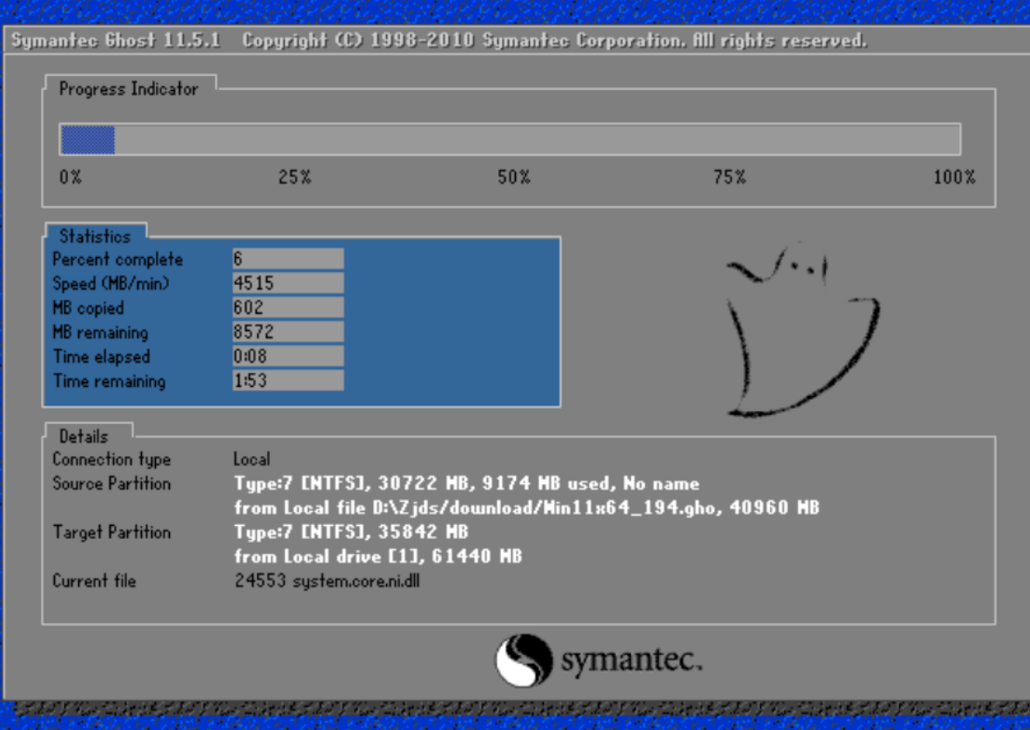Click the MB copied value 602
Viewport: 1030px width, 730px height.
[x=288, y=307]
